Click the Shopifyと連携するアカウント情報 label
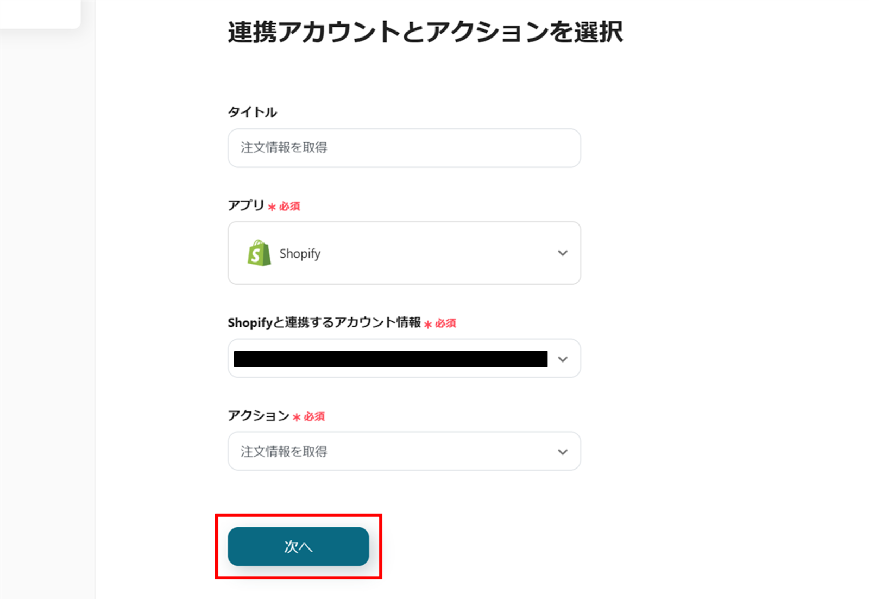869x599 pixels. (x=324, y=323)
